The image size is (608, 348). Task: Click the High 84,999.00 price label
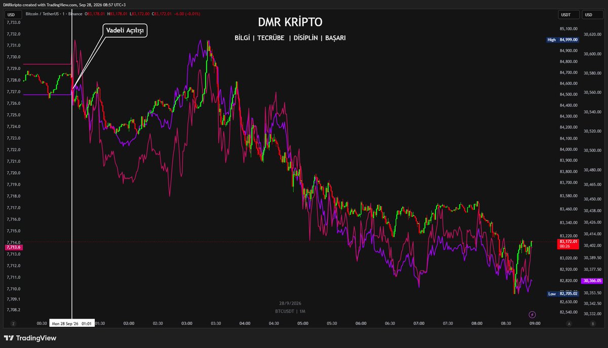pyautogui.click(x=562, y=40)
